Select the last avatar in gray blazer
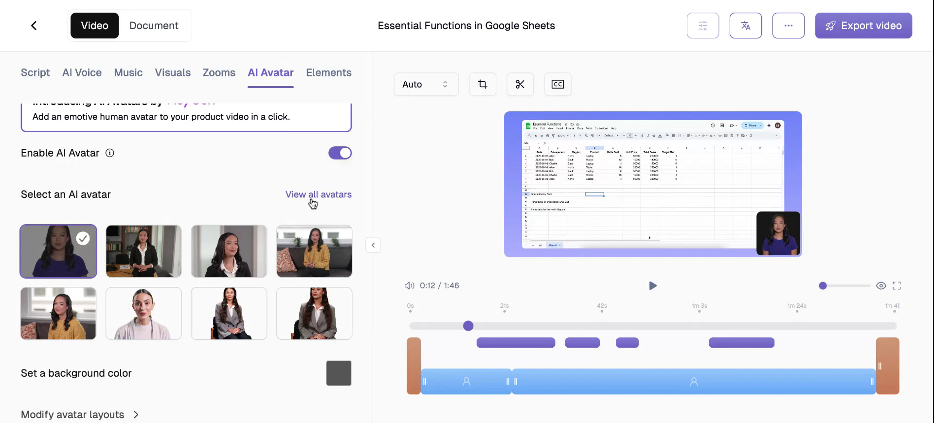Viewport: 934px width, 423px height. (314, 314)
